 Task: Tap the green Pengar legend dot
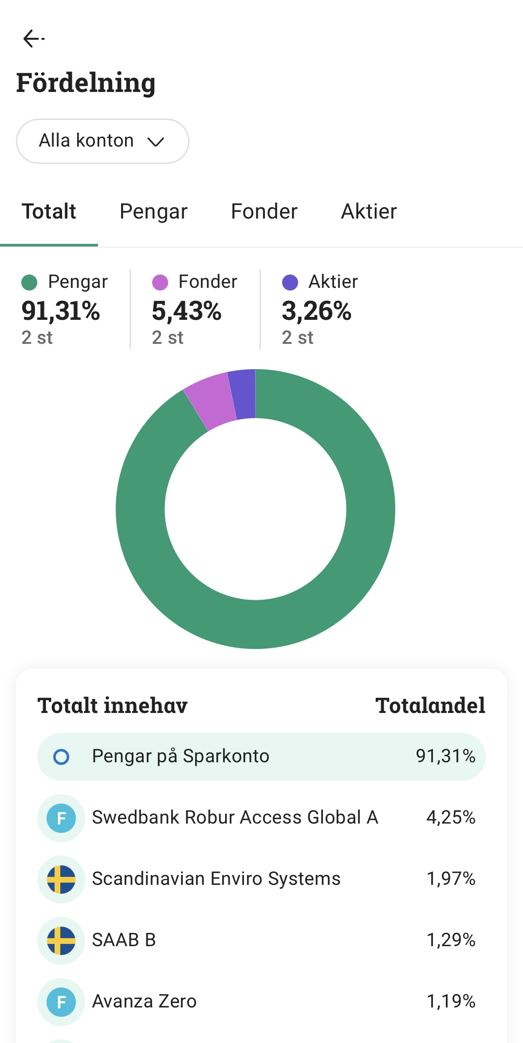tap(29, 283)
